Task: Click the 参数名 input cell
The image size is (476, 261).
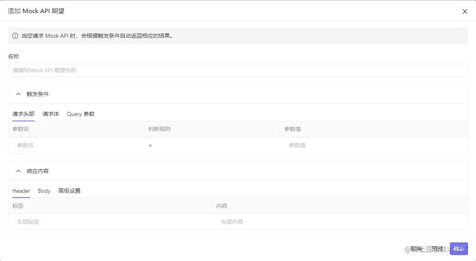Action: (x=76, y=145)
